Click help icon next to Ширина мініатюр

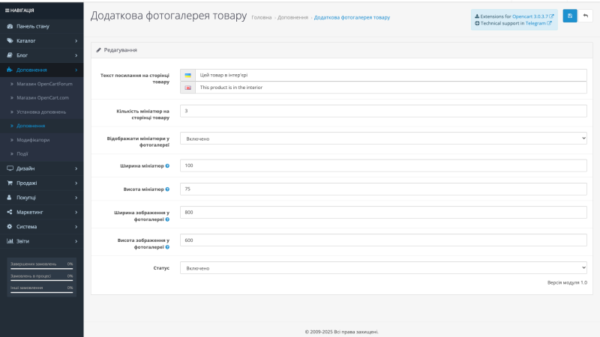tap(167, 166)
